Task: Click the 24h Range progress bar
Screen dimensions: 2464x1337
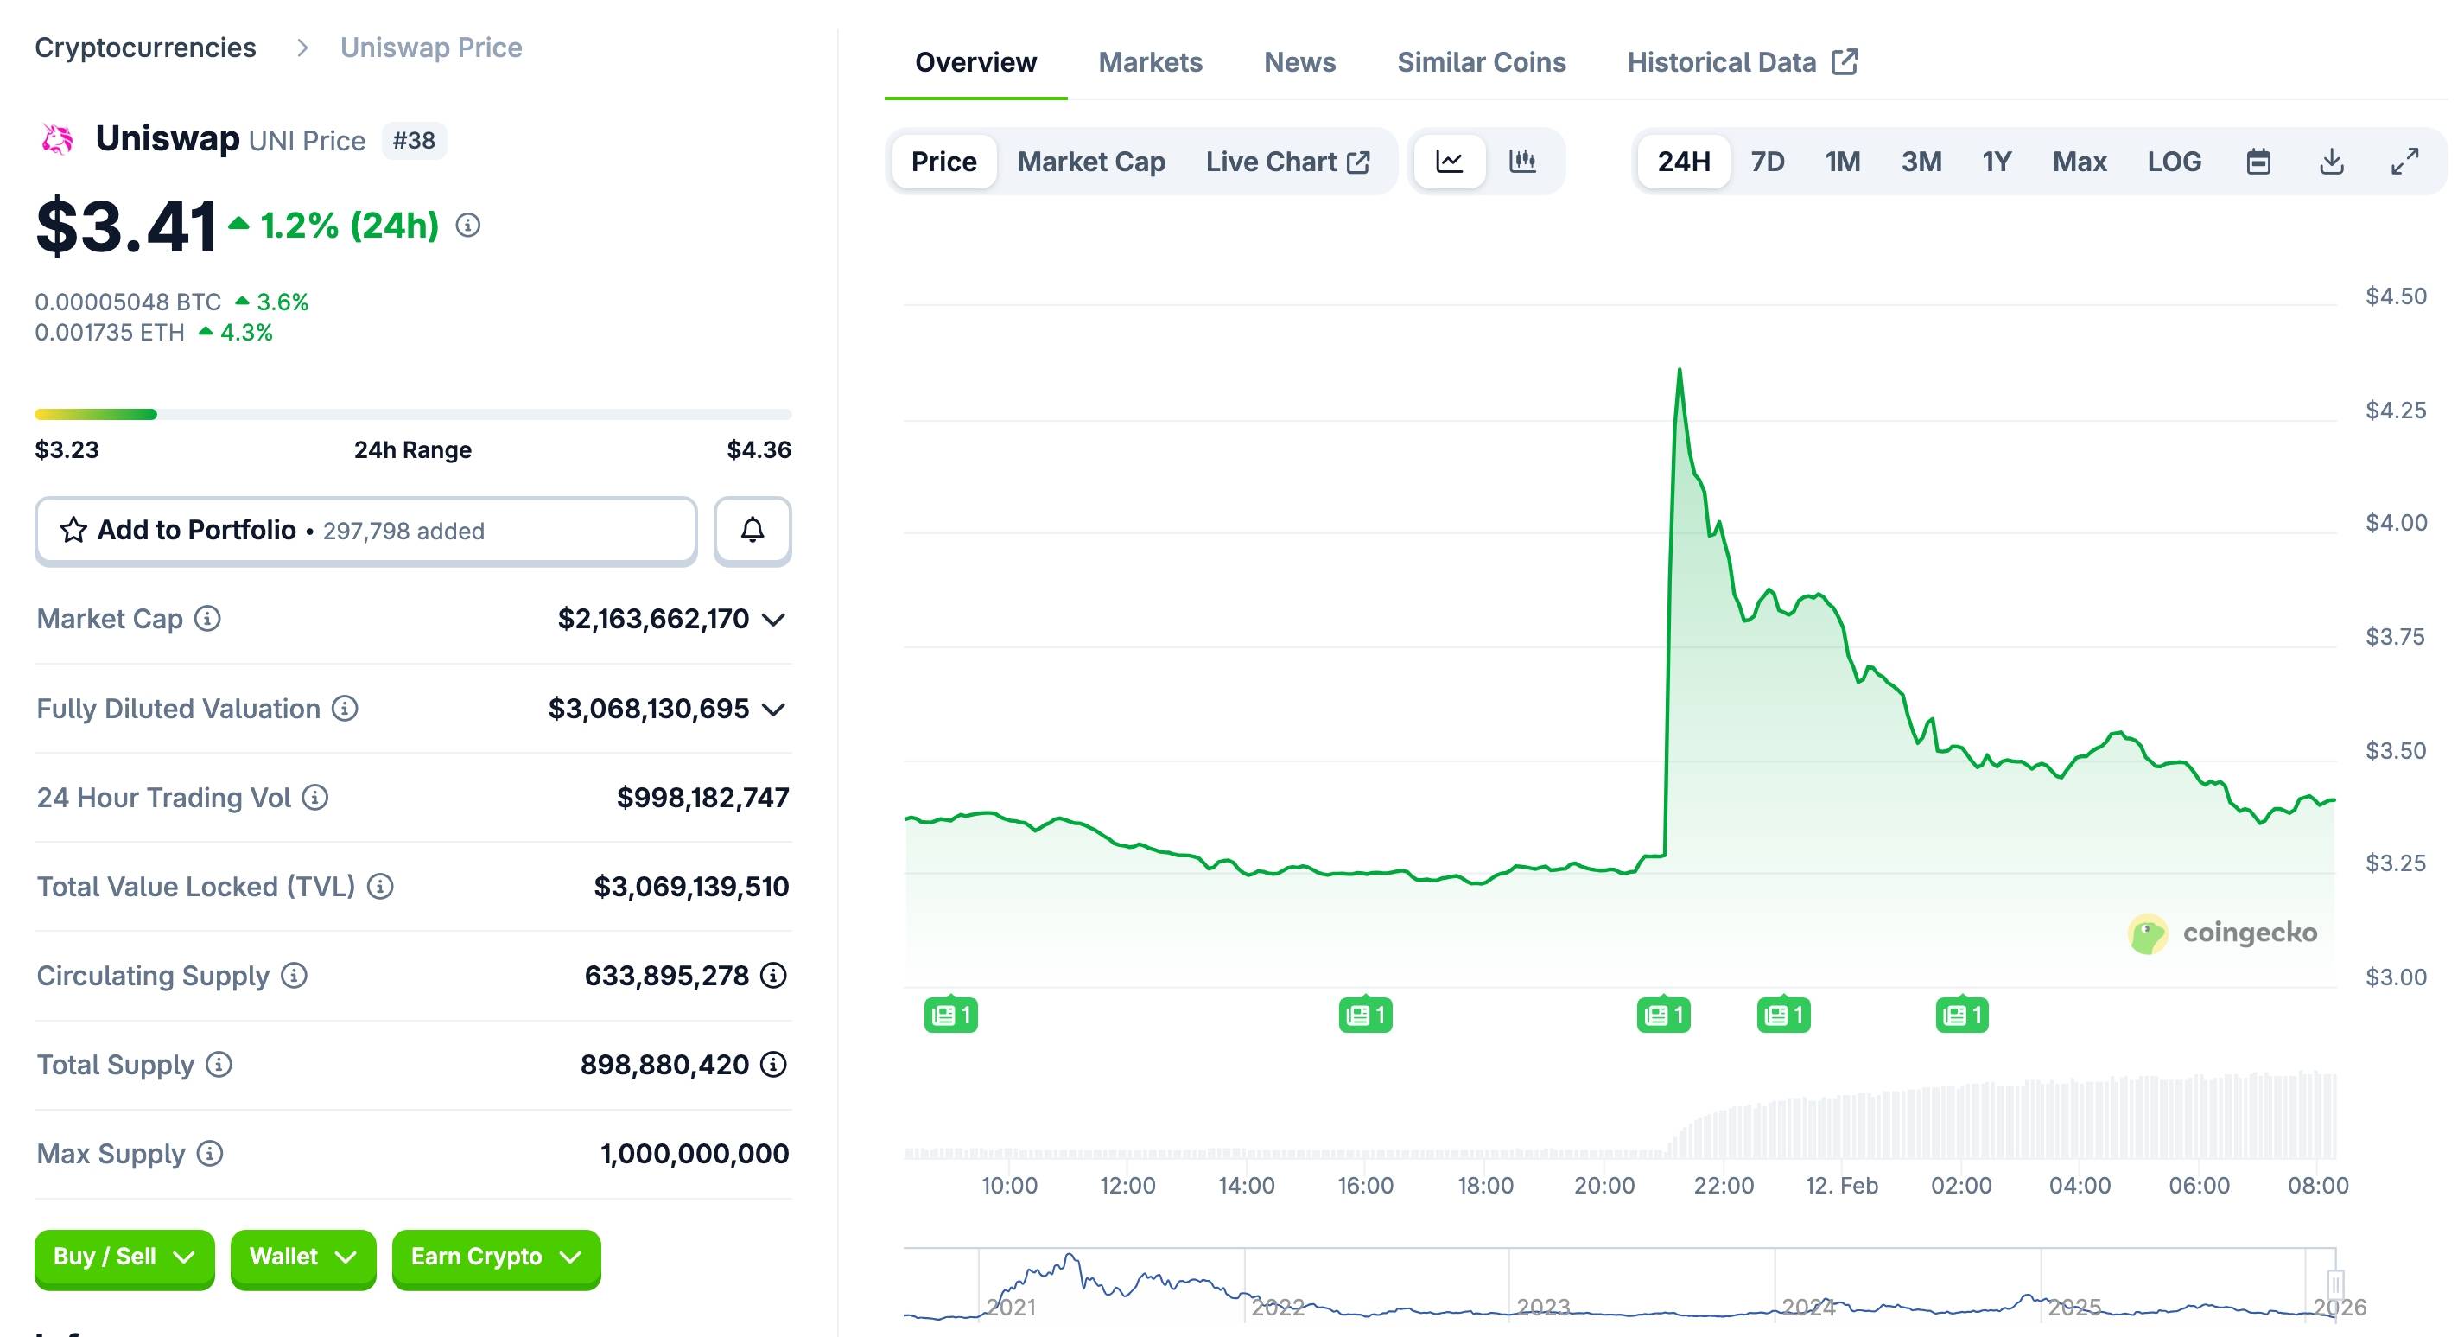Action: coord(413,413)
